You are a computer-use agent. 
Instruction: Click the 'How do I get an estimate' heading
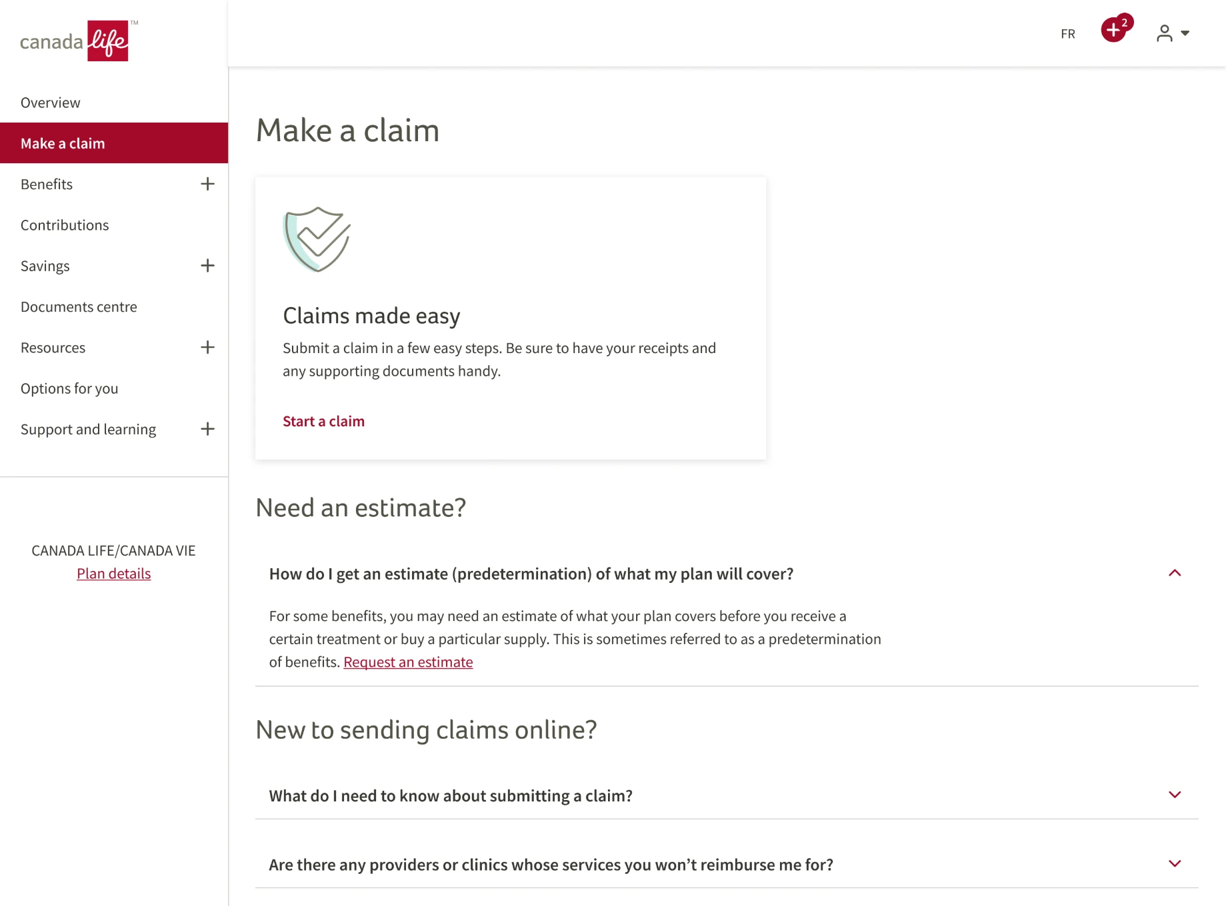(531, 574)
